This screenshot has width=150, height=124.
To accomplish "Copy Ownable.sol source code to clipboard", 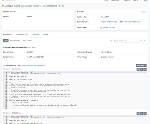I will click(138, 69).
